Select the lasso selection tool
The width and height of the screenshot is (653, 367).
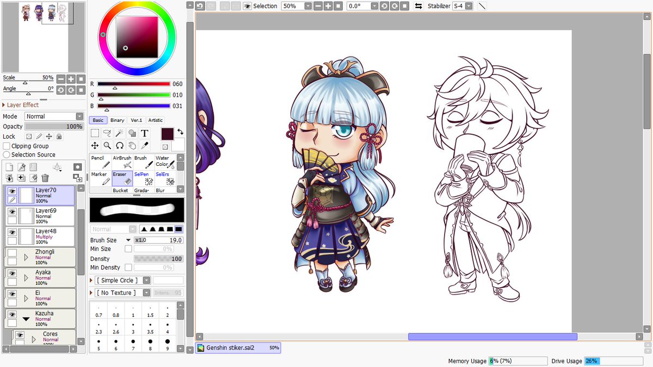point(107,133)
